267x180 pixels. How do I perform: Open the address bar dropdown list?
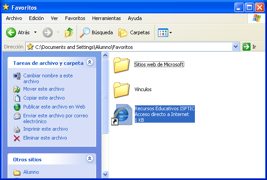click(x=235, y=47)
